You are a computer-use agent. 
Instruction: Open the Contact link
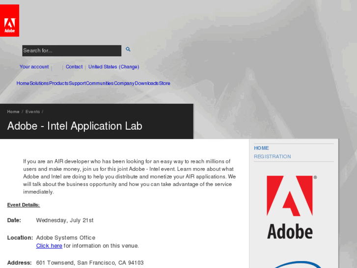pyautogui.click(x=74, y=67)
